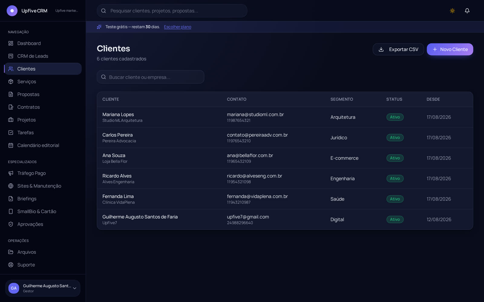The width and height of the screenshot is (484, 302).
Task: Toggle light theme with sun icon
Action: coord(452,11)
